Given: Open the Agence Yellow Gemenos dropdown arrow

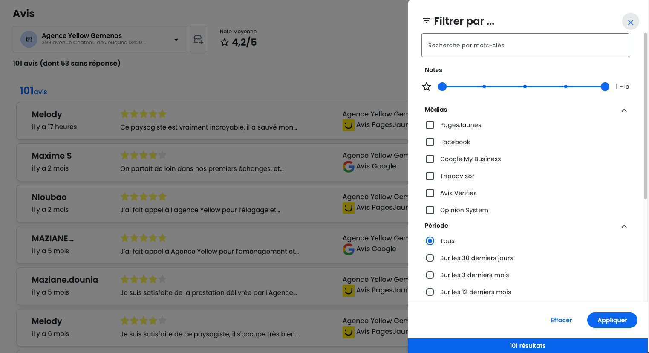Looking at the screenshot, I should (176, 40).
